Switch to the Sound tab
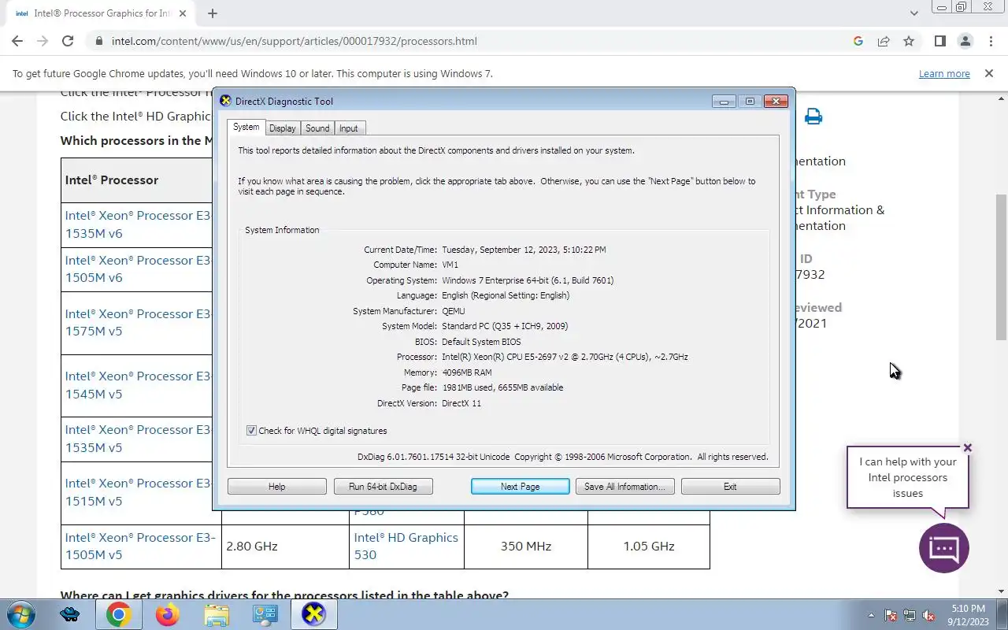This screenshot has height=630, width=1008. pyautogui.click(x=317, y=128)
